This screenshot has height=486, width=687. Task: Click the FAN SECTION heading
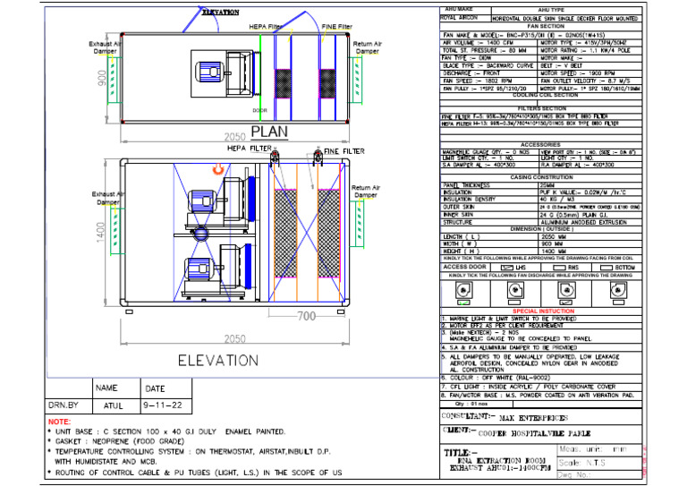tap(546, 26)
